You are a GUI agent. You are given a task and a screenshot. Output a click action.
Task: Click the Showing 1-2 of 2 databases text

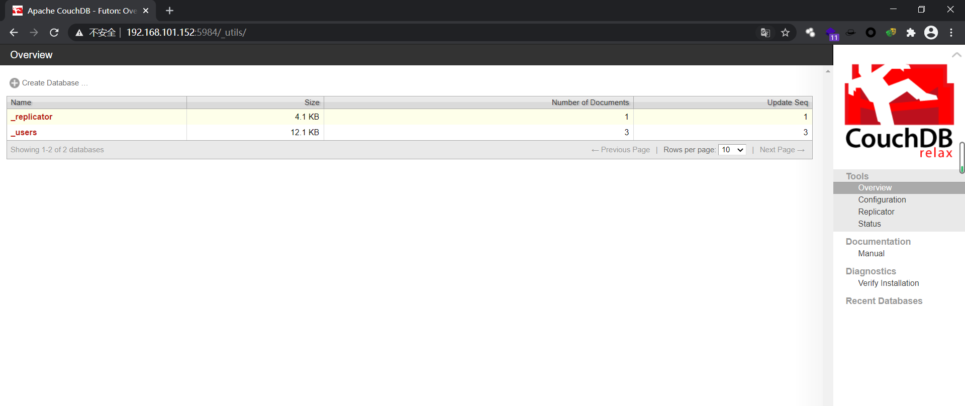(57, 150)
